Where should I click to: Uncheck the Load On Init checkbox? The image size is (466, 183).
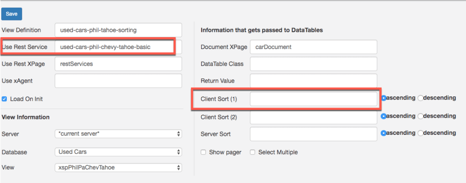(x=5, y=99)
